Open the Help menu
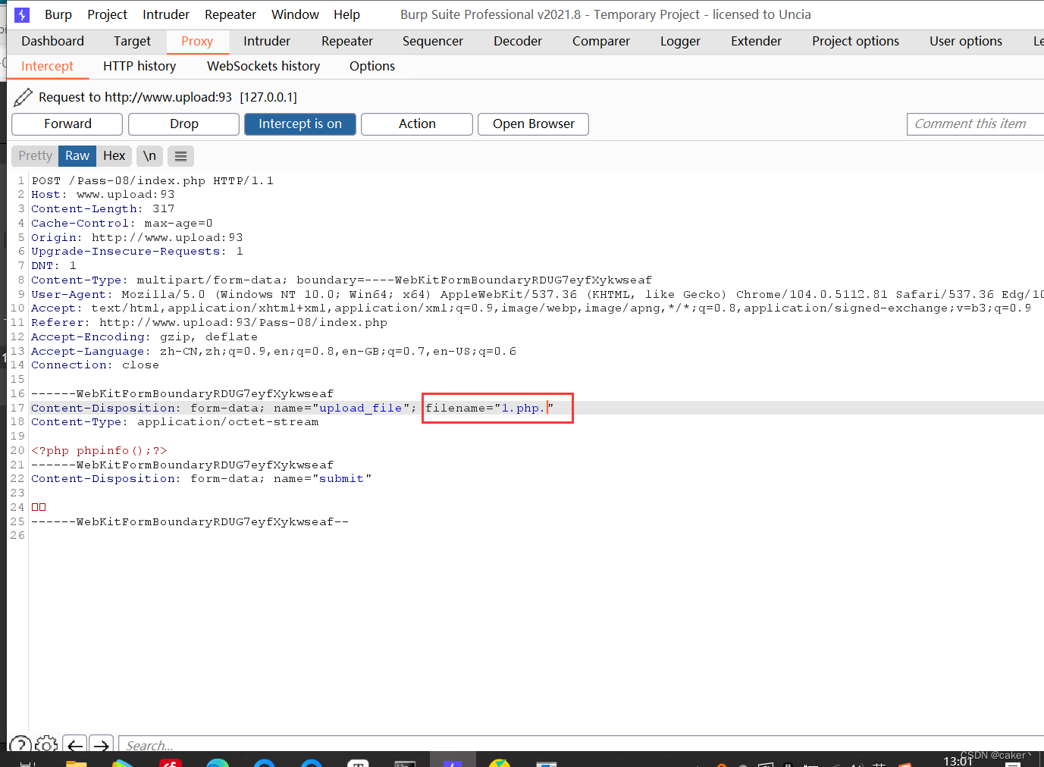 [x=346, y=14]
